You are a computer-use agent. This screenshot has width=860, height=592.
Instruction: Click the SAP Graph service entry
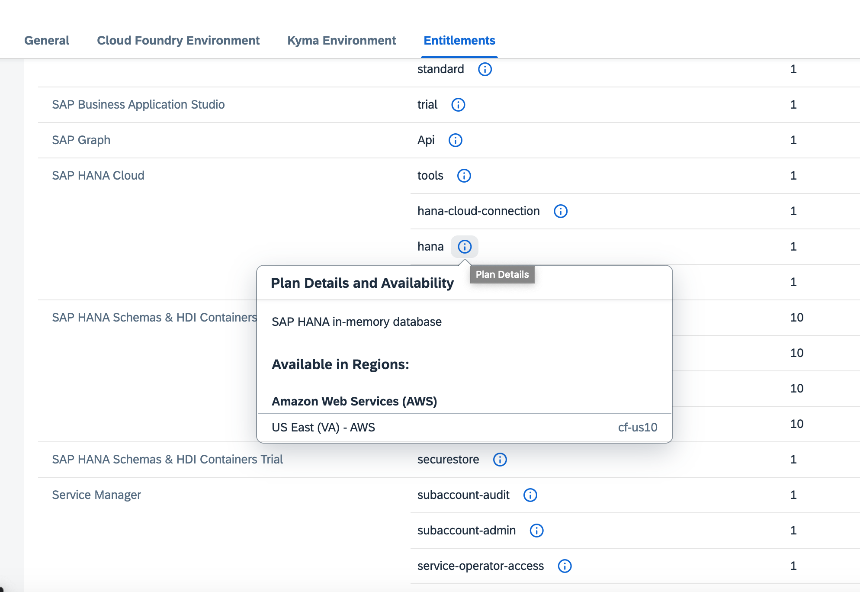point(81,140)
